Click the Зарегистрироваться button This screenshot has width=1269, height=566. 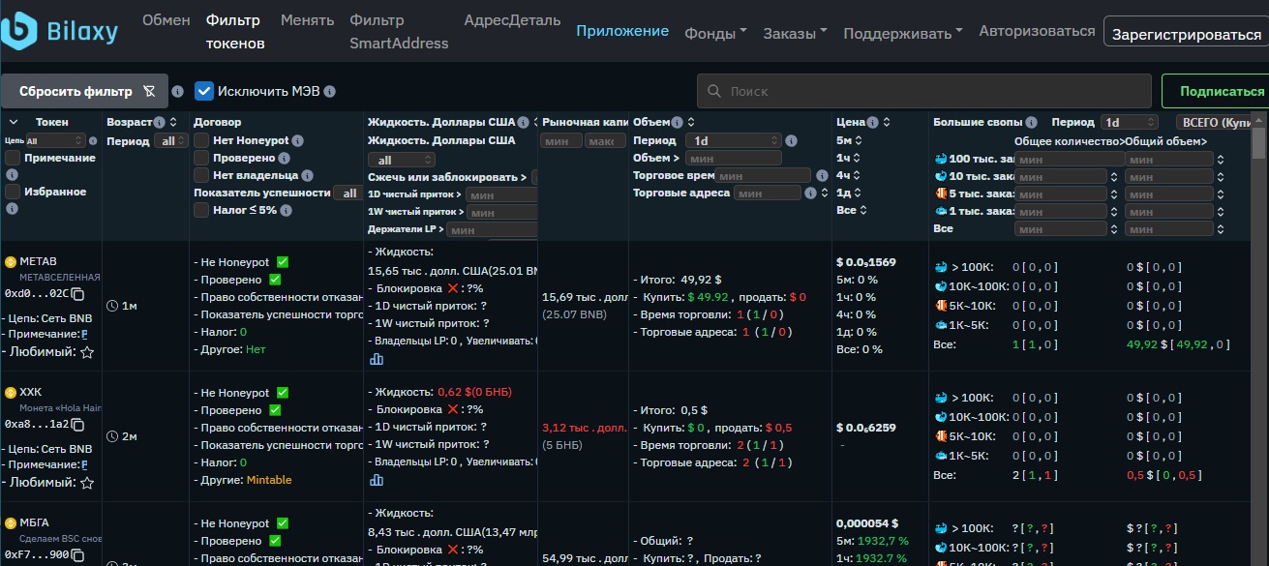tap(1187, 34)
